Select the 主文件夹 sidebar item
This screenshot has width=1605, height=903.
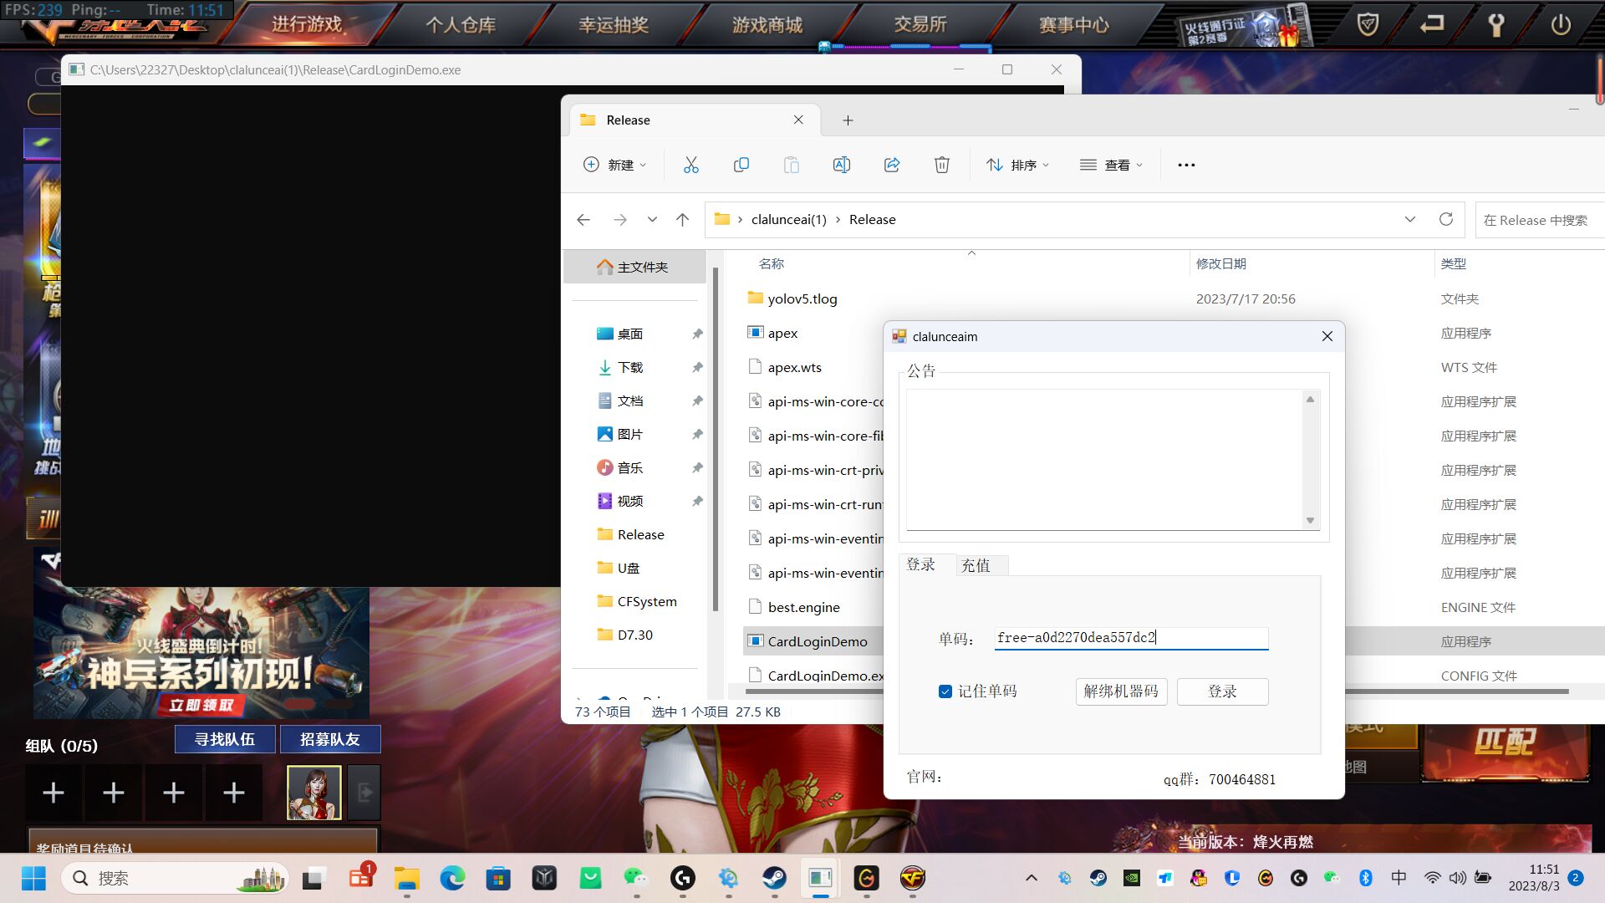634,267
